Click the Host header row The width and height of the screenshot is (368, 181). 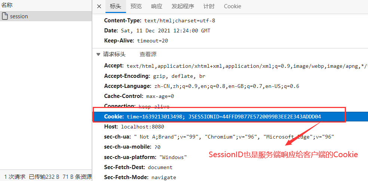click(134, 127)
